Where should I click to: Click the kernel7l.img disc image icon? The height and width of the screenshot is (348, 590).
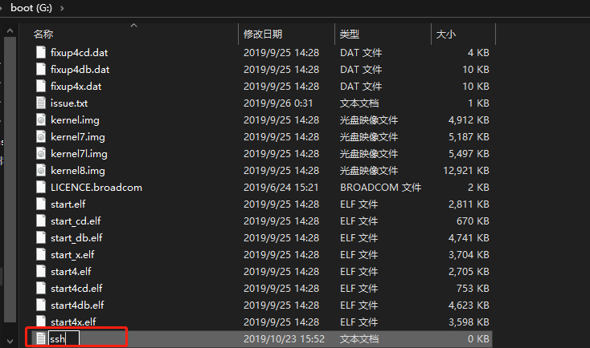pos(41,153)
